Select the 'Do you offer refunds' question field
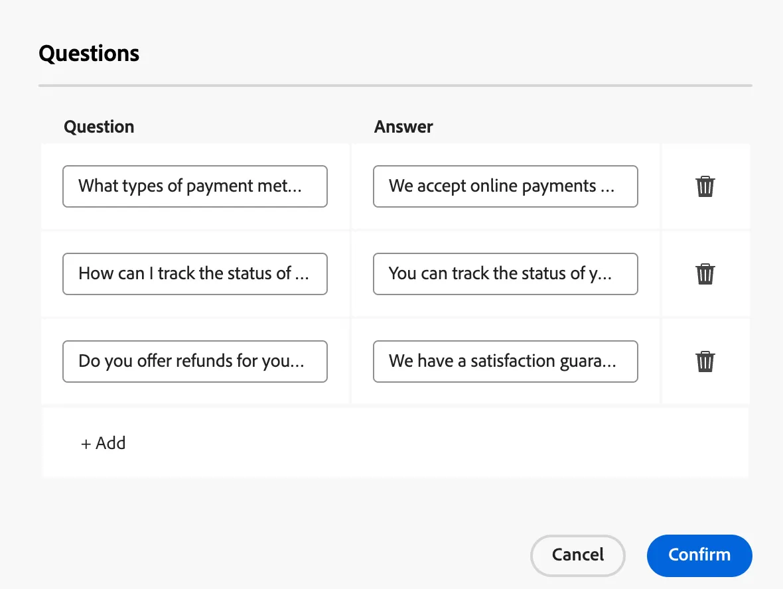This screenshot has width=783, height=589. [194, 361]
